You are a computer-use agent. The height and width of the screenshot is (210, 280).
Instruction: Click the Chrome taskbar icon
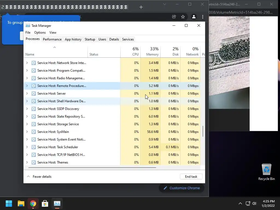click(x=33, y=203)
